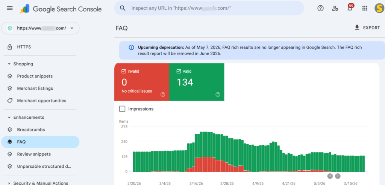Screen dimensions: 385x185
Task: Click Product snippets layers icon
Action: coord(10,76)
